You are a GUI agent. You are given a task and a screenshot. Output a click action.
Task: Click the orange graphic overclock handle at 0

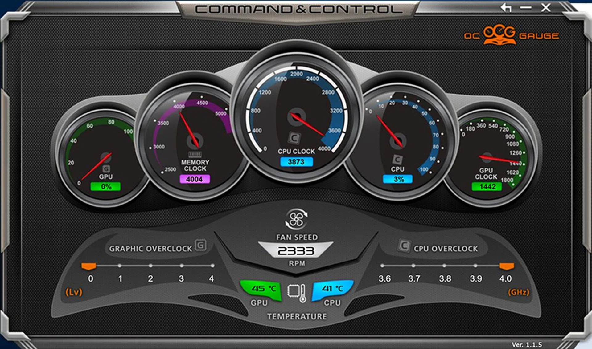[88, 266]
